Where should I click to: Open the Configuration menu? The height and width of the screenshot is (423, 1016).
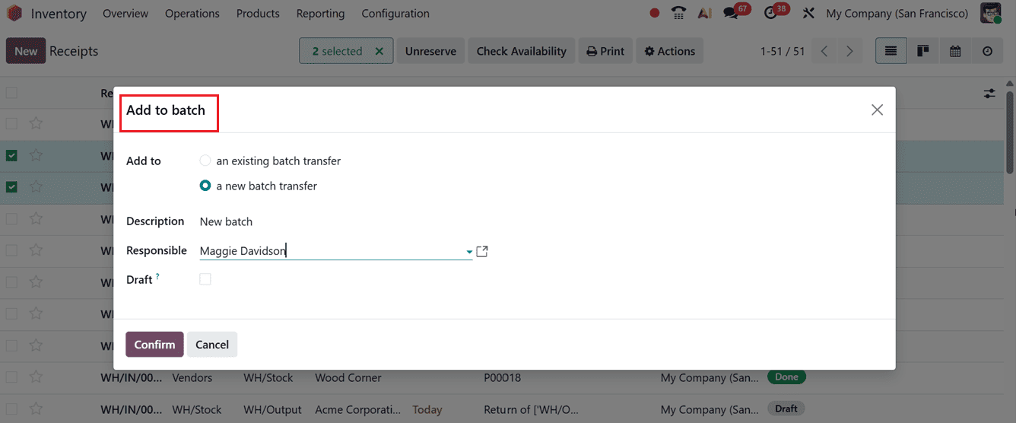pos(395,14)
